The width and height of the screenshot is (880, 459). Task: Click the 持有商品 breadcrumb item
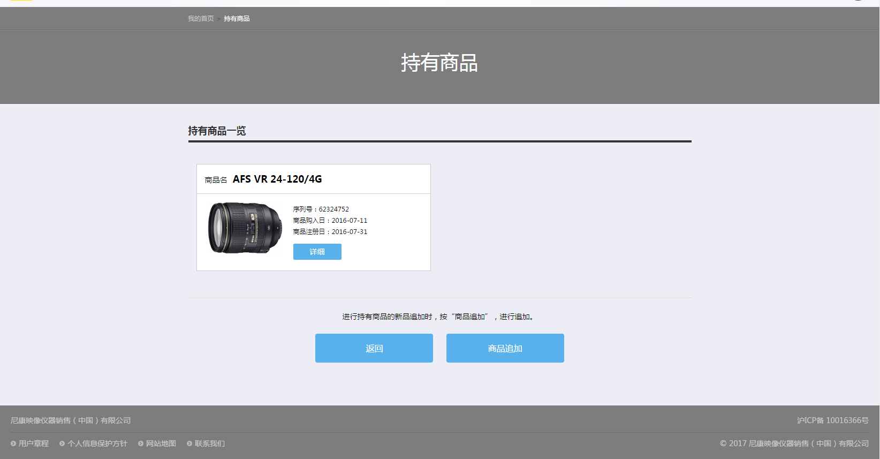(x=237, y=19)
